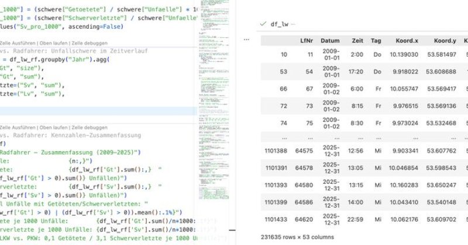Image resolution: width=468 pixels, height=245 pixels.
Task: Click 'Zelle debuggen' above the Kennzahlen-Zusammenfassung cell
Action: [90, 127]
